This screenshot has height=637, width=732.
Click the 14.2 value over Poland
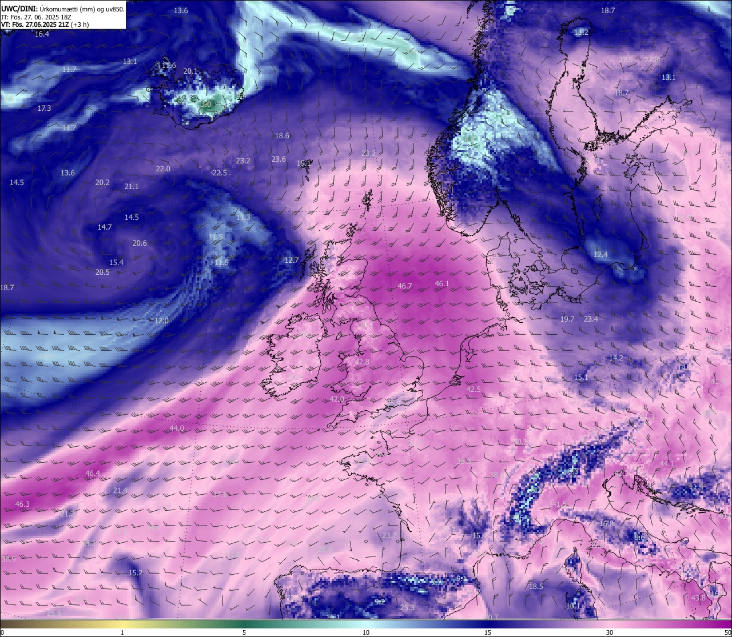coord(616,358)
